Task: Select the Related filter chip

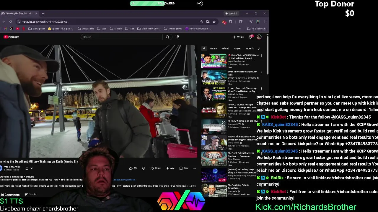Action: [225, 49]
